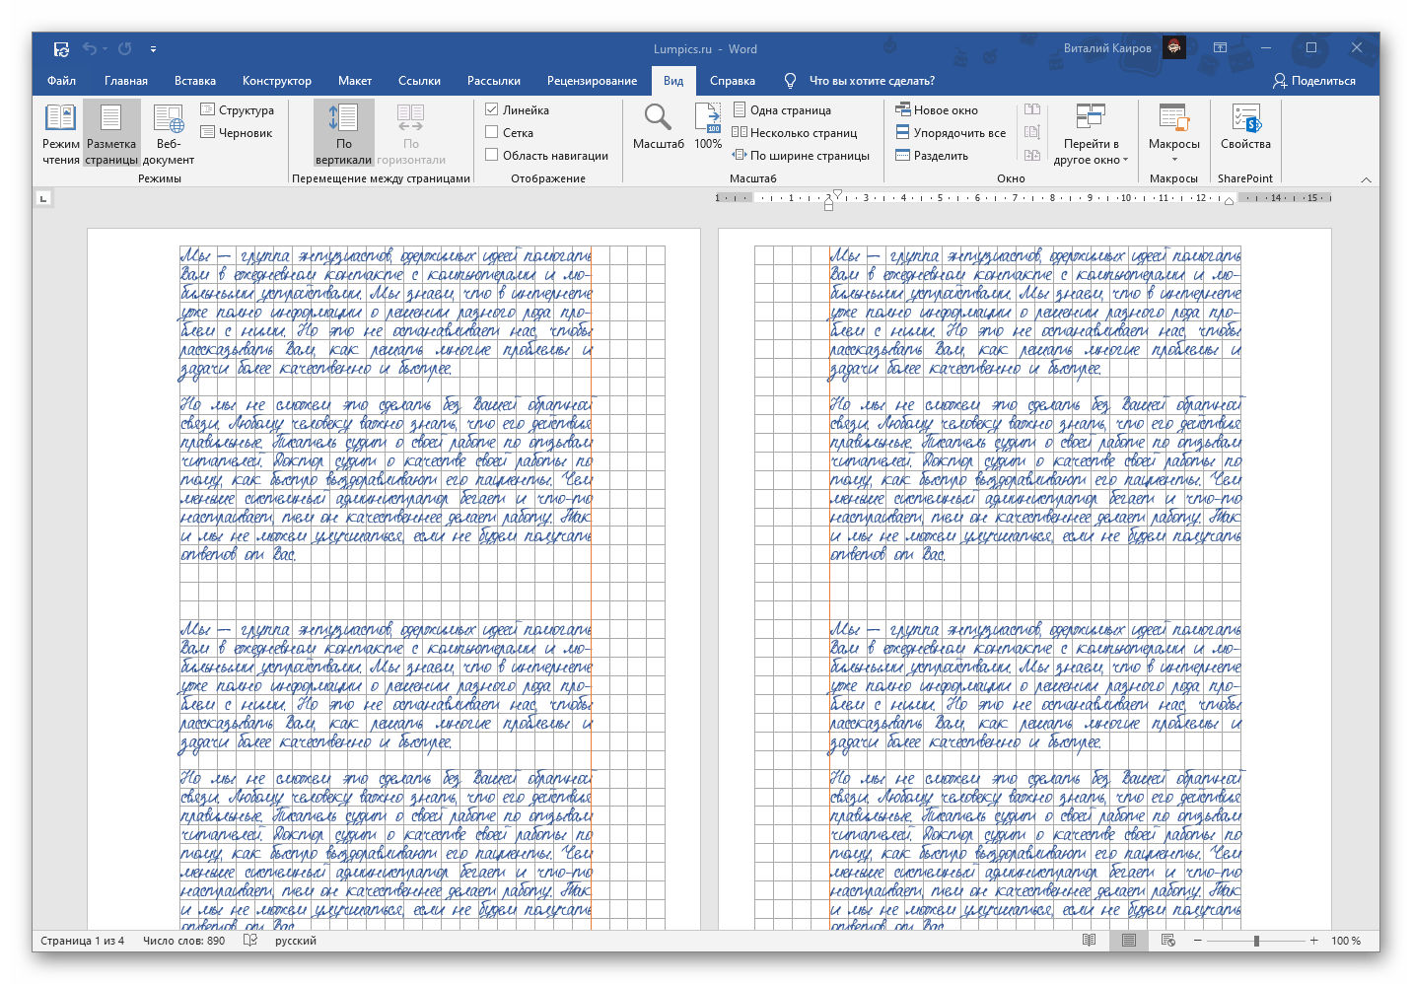1412x984 pixels.
Task: Collapse the ribbon with the chevron
Action: pyautogui.click(x=1366, y=179)
